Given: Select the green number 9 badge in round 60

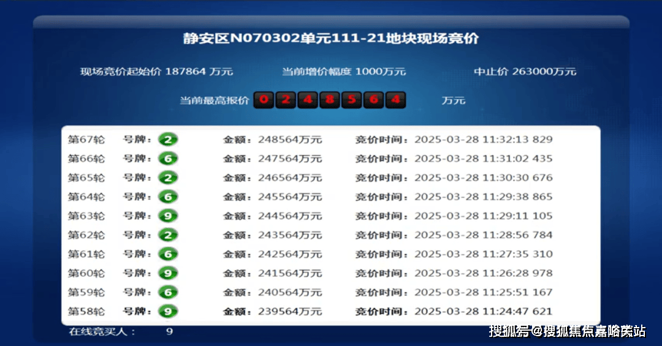Looking at the screenshot, I should 167,273.
